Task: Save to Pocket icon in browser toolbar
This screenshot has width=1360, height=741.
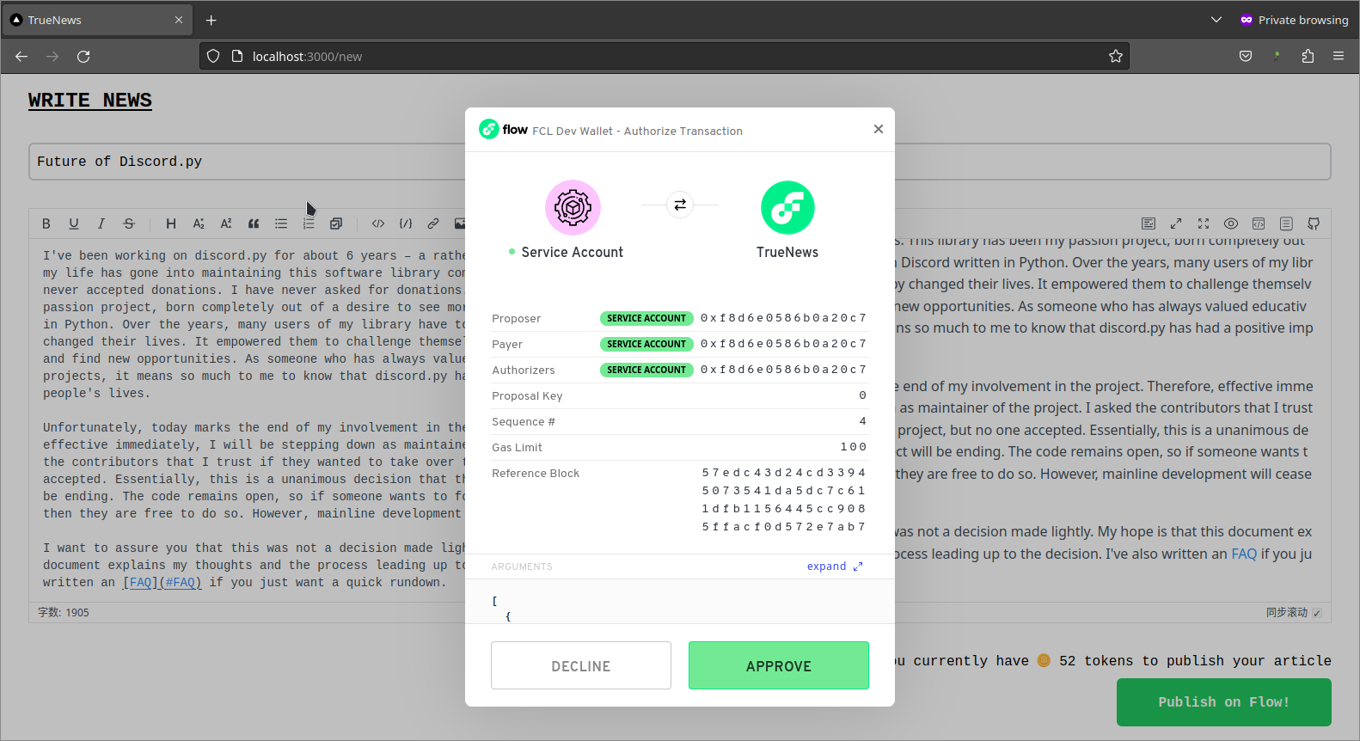Action: [x=1246, y=57]
